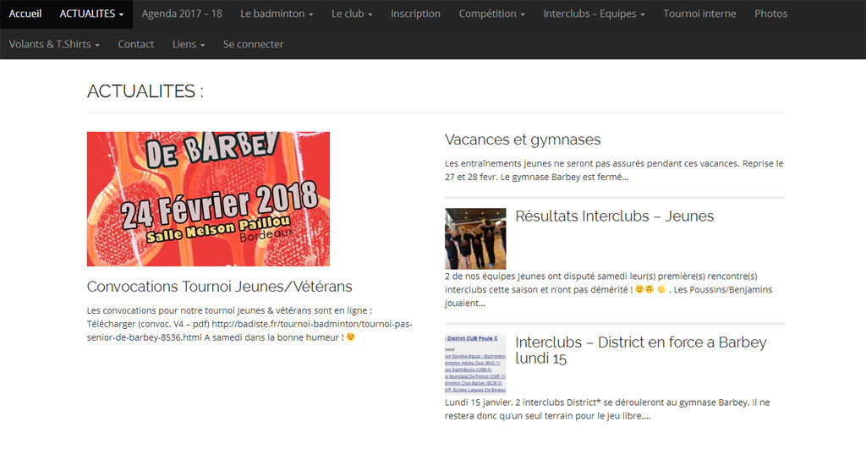Image resolution: width=866 pixels, height=471 pixels.
Task: Expand the Compétition dropdown
Action: (x=491, y=14)
